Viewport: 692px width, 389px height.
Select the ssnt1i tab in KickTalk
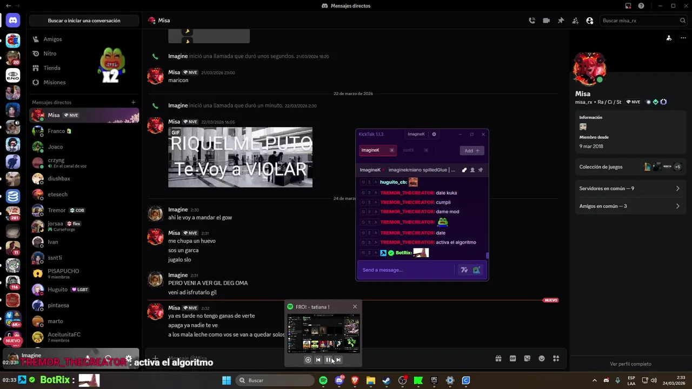coord(415,150)
